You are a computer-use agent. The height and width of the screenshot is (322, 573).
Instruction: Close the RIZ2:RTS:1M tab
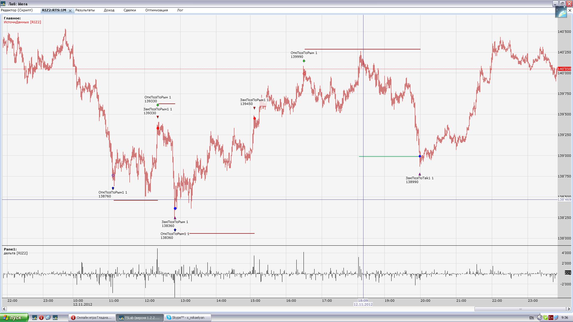(70, 10)
